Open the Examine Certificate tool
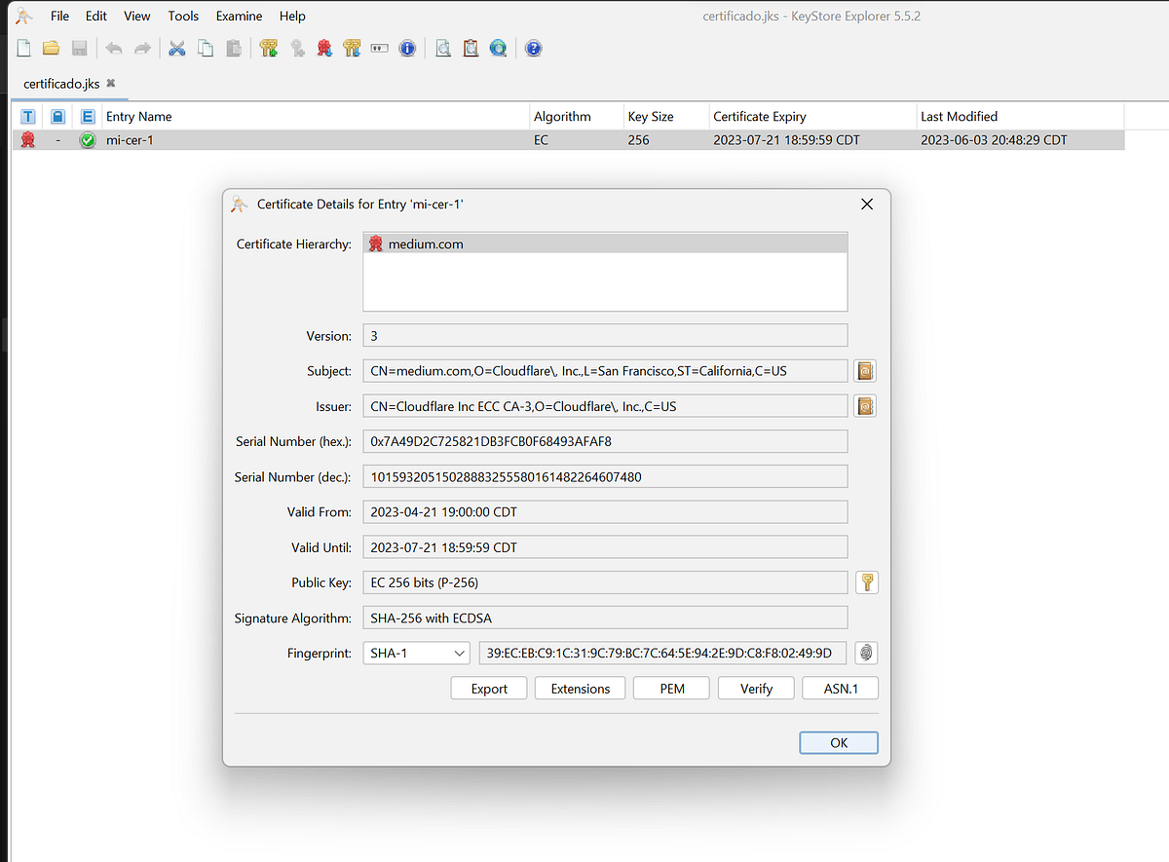1169x862 pixels. (x=443, y=48)
